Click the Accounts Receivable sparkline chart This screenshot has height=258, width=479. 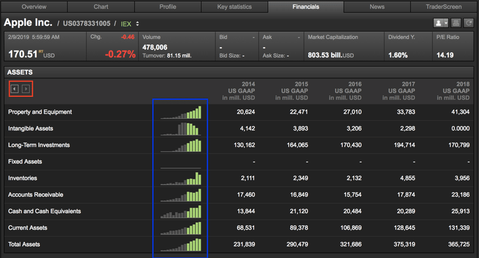[x=181, y=195]
